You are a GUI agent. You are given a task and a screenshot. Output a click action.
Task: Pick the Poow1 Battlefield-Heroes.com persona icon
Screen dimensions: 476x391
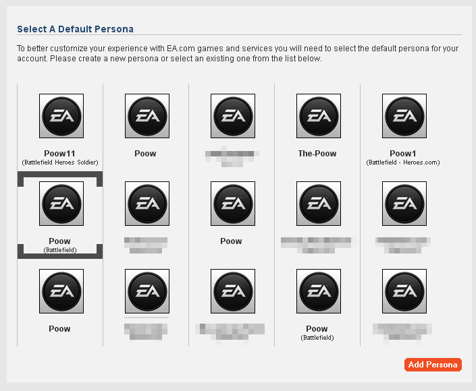pyautogui.click(x=404, y=116)
